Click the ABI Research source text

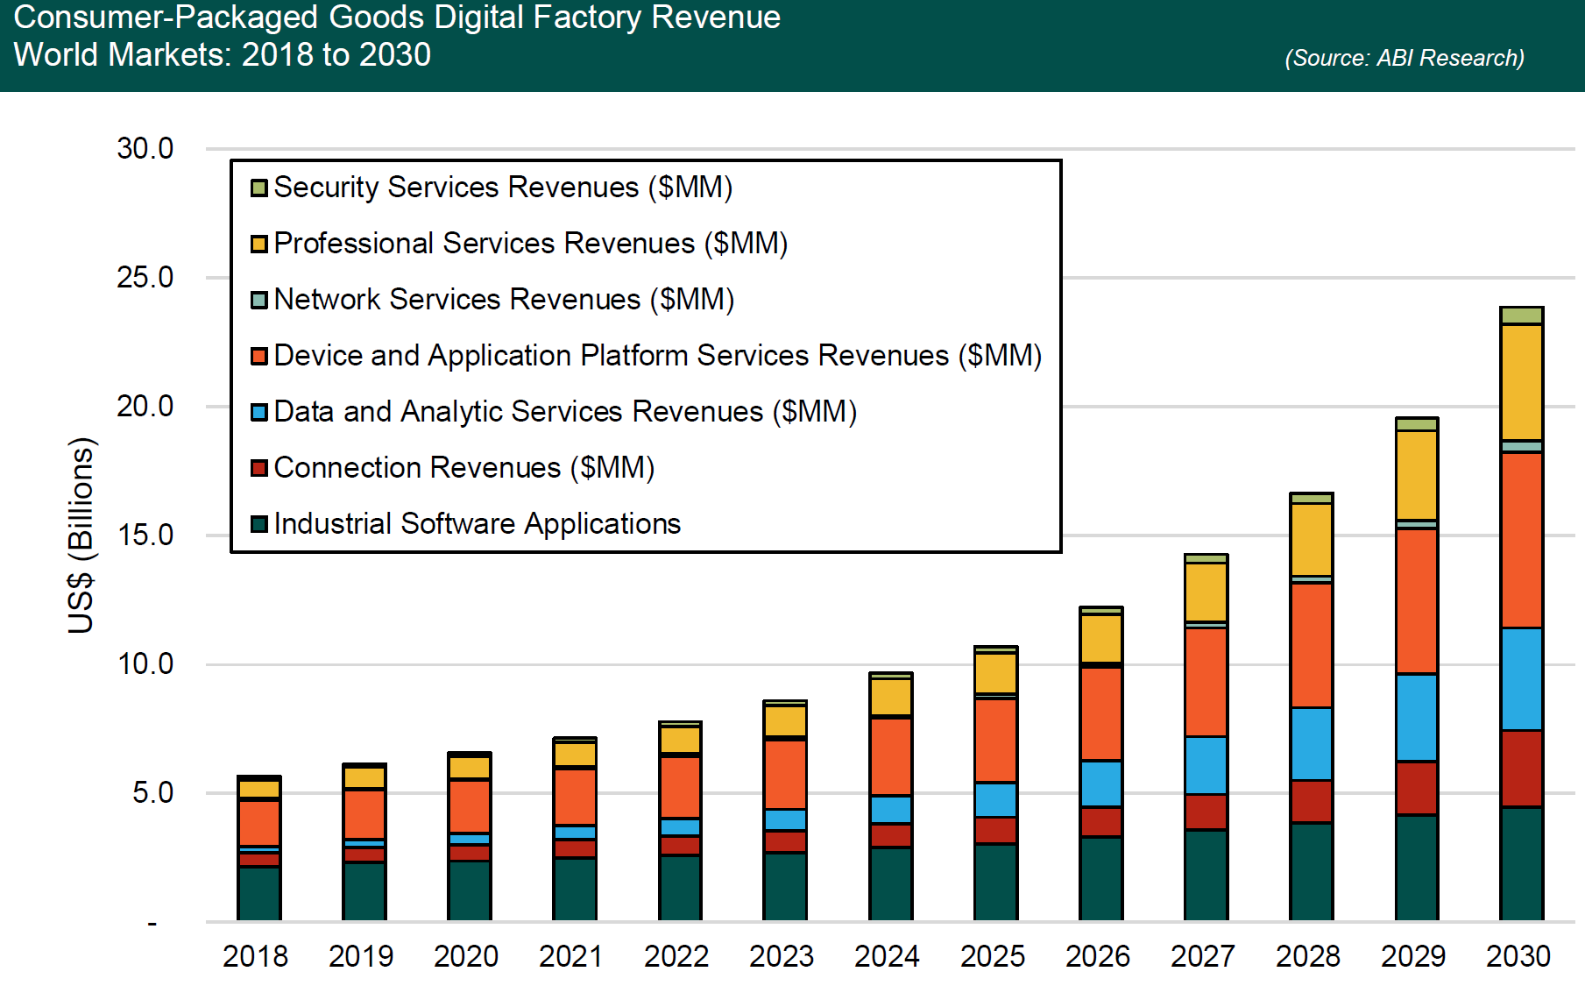tap(1404, 58)
